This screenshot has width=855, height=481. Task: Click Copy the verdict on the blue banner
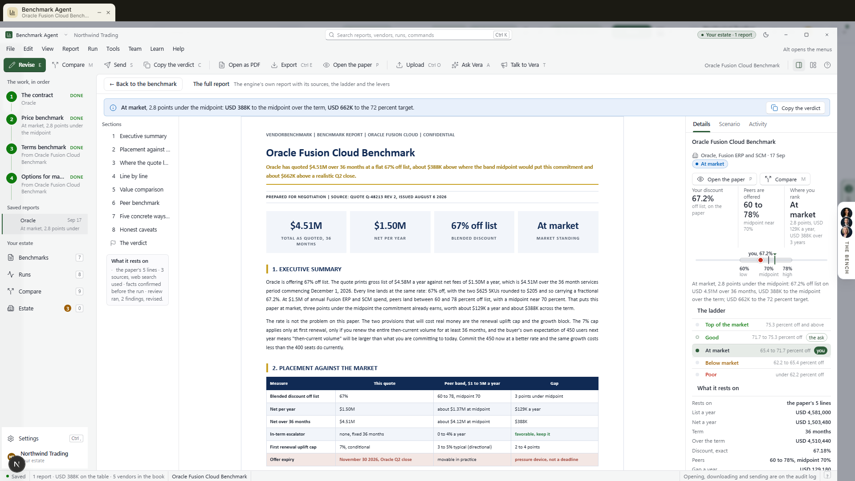(x=796, y=108)
